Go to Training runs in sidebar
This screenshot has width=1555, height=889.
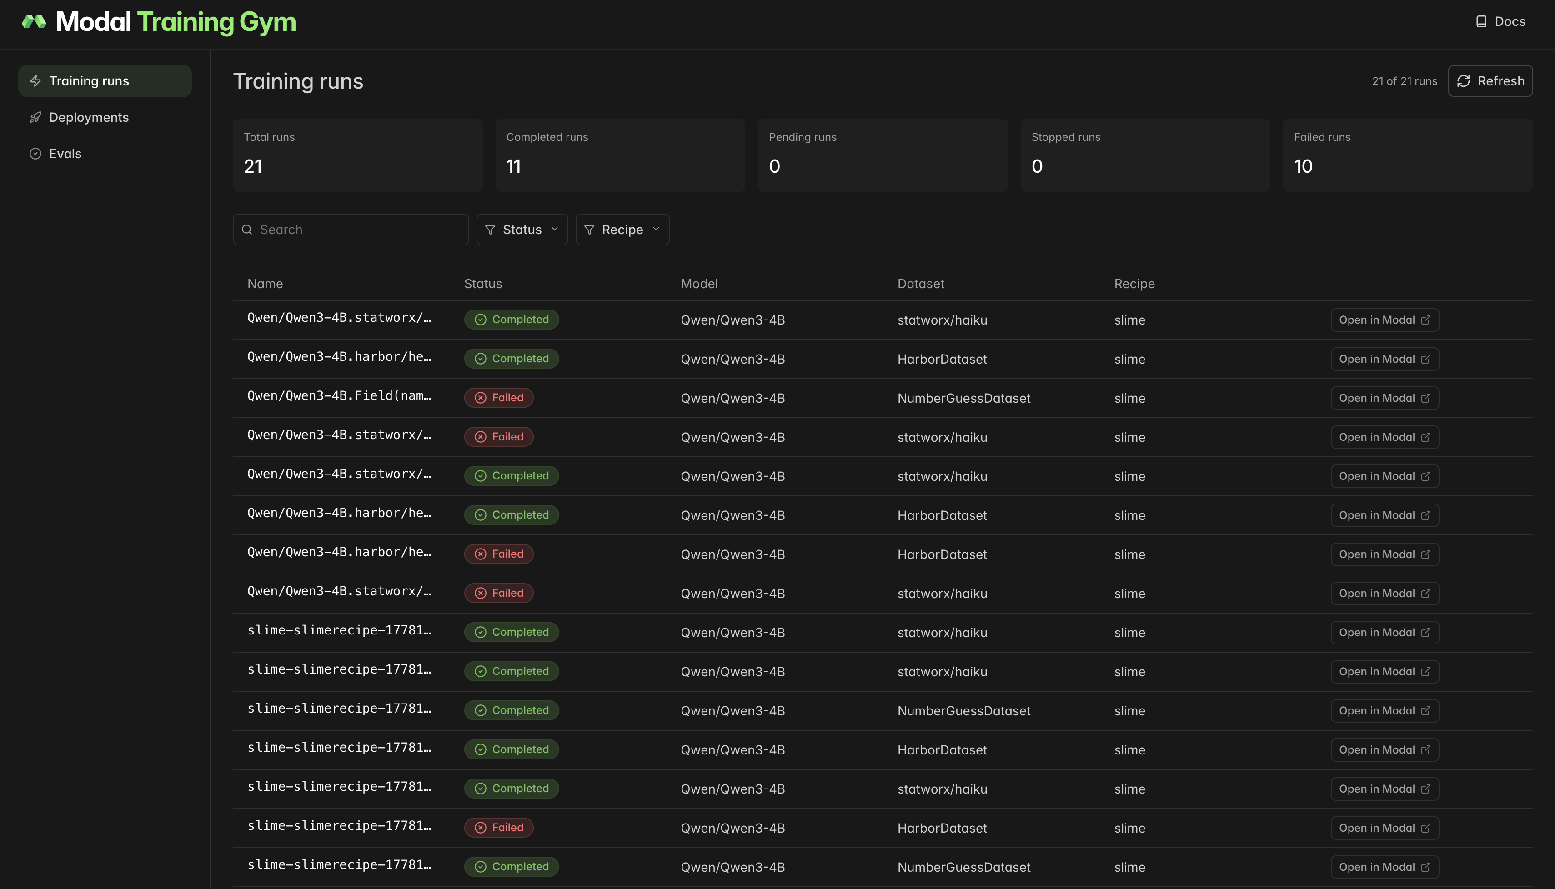[x=105, y=80]
